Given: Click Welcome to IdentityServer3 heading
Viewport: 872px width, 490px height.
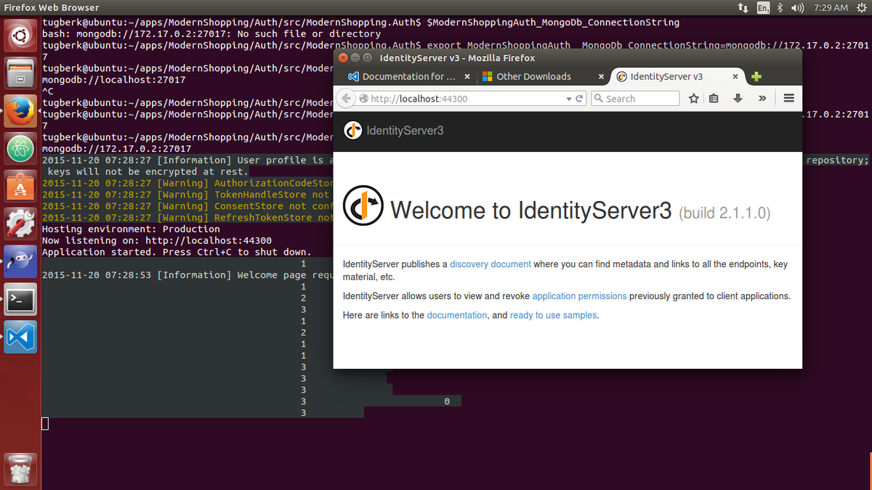Looking at the screenshot, I should (x=530, y=211).
